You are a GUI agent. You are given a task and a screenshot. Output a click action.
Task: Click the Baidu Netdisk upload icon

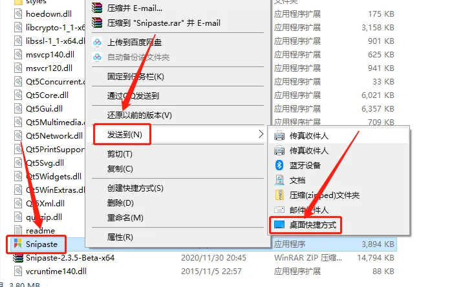click(x=97, y=42)
